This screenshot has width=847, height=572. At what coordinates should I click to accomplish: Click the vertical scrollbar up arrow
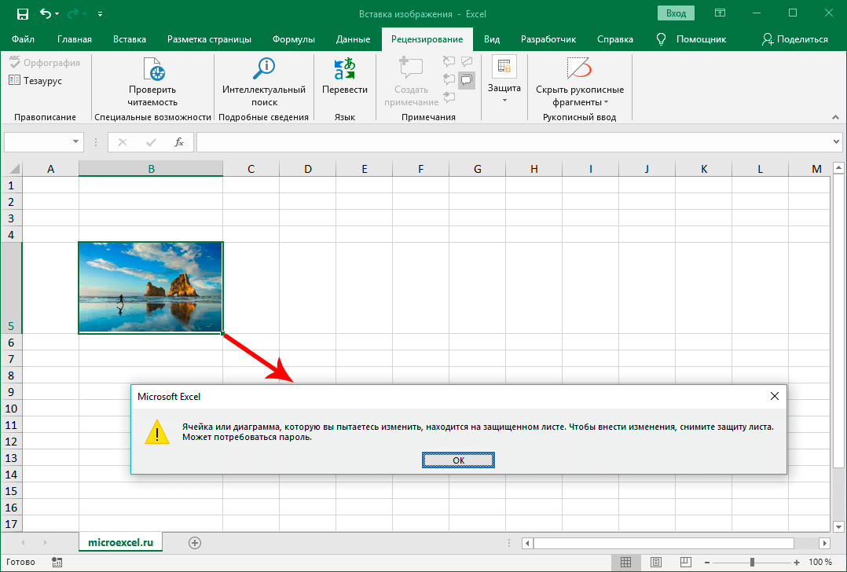[x=838, y=167]
